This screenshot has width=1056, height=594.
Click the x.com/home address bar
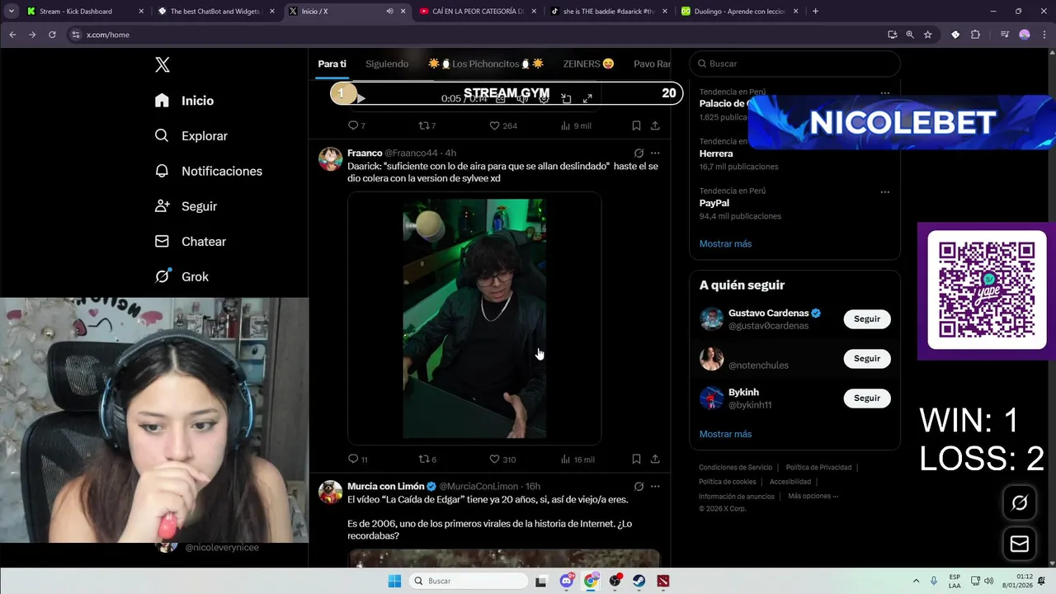click(x=470, y=35)
